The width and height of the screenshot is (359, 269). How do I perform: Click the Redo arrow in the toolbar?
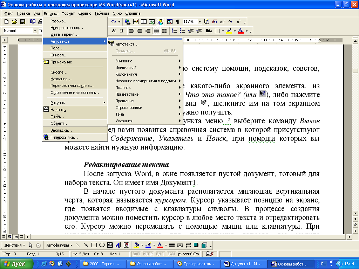114,22
